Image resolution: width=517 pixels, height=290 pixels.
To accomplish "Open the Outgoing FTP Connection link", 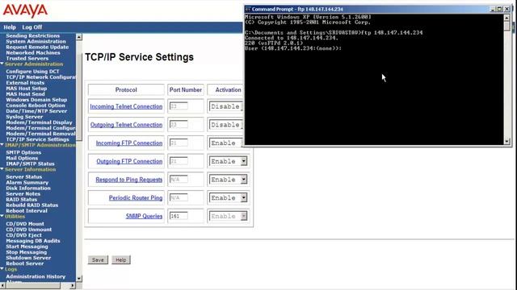I will click(129, 161).
